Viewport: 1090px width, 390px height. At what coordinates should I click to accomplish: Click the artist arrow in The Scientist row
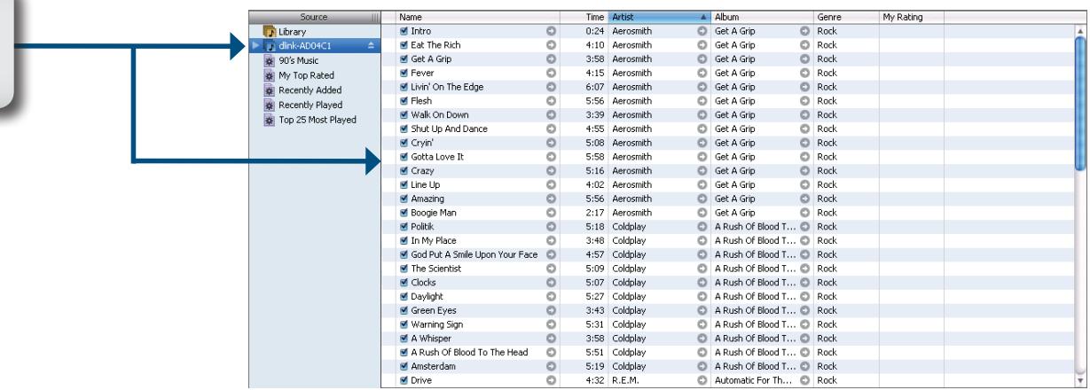tap(702, 269)
